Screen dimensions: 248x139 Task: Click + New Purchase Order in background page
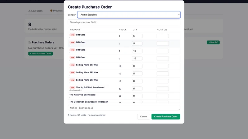[41, 53]
